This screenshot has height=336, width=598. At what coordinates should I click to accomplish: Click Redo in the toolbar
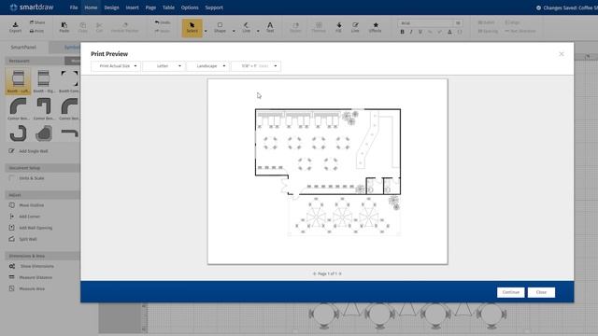click(162, 31)
